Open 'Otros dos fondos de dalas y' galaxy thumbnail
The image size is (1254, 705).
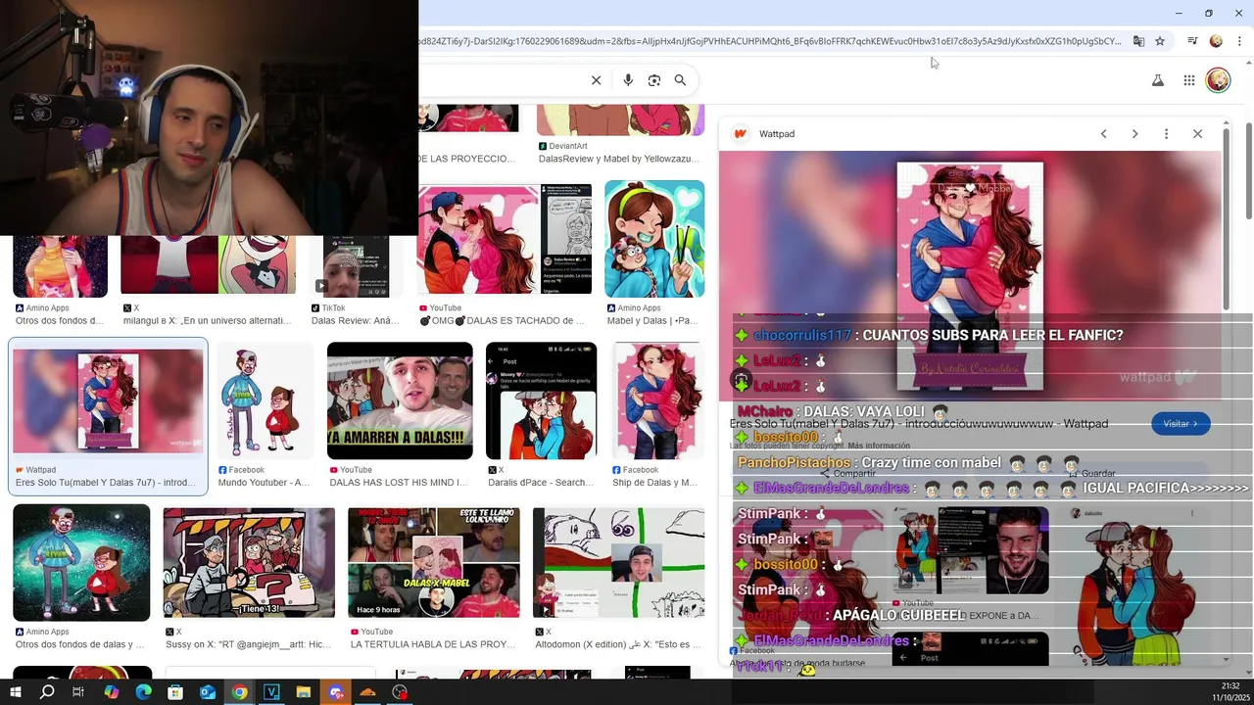coord(81,563)
